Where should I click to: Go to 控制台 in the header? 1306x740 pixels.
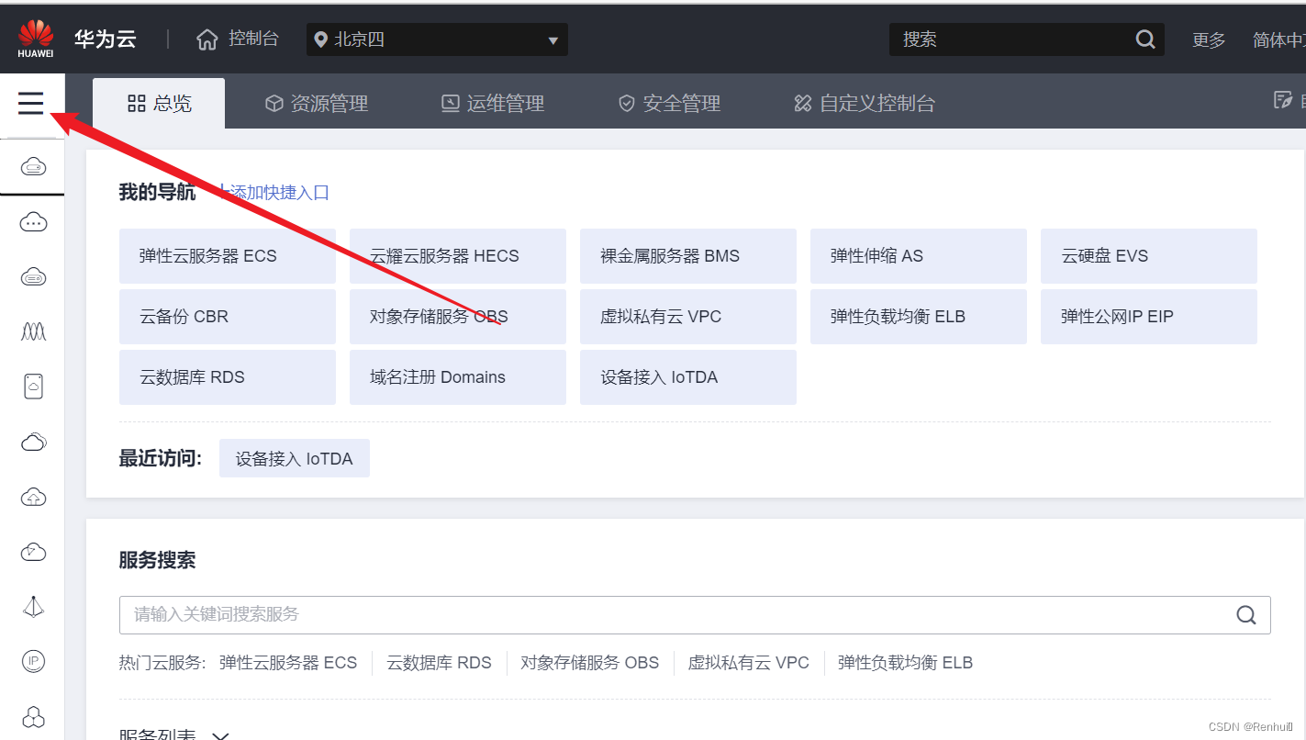253,39
